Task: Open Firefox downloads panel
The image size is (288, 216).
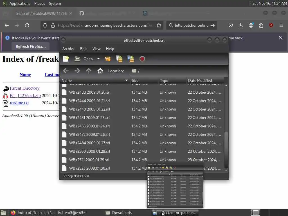Action: pyautogui.click(x=241, y=25)
